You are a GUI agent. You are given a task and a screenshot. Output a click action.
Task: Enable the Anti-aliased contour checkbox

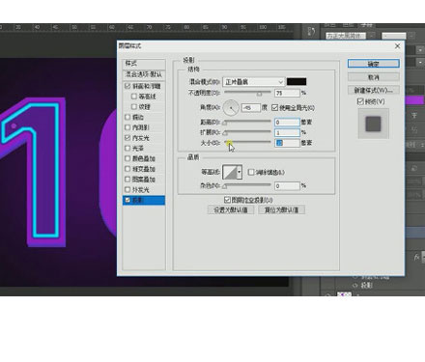[x=251, y=172]
